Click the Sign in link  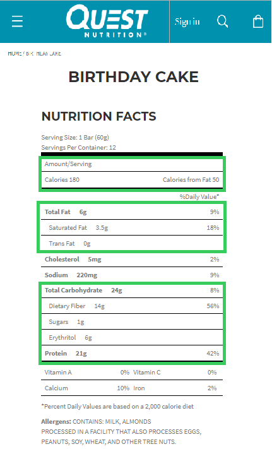click(187, 21)
